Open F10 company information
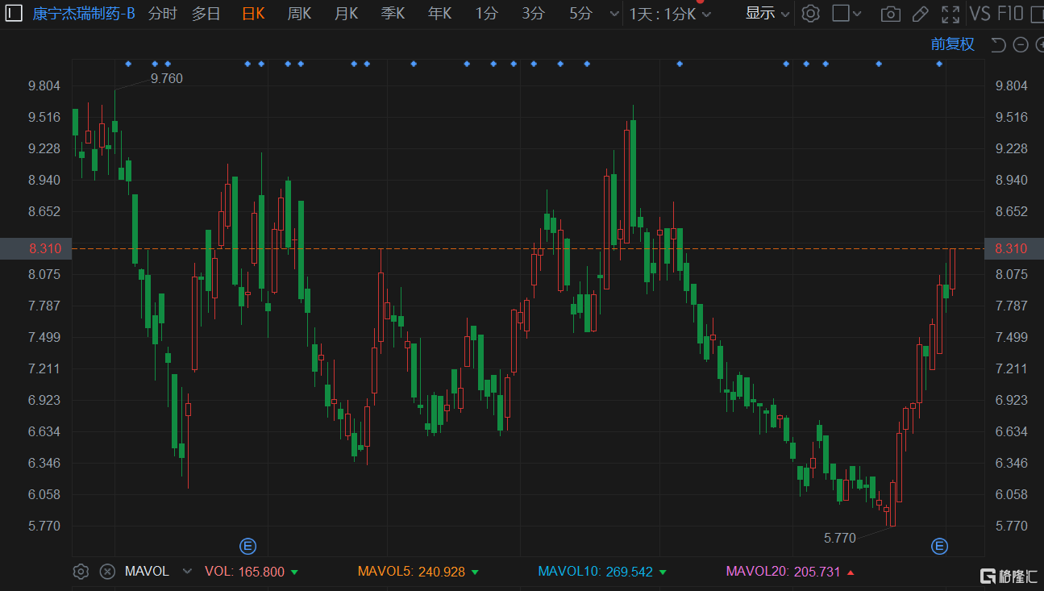Image resolution: width=1044 pixels, height=591 pixels. click(1011, 14)
